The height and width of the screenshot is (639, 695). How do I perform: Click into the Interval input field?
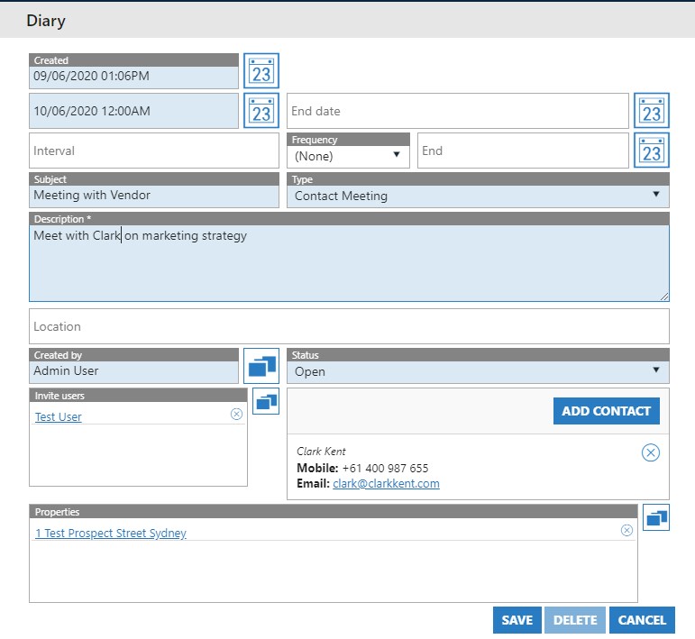[153, 151]
